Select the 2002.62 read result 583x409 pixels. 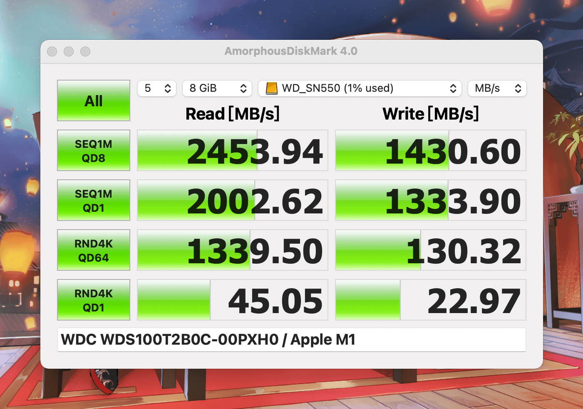pyautogui.click(x=233, y=200)
